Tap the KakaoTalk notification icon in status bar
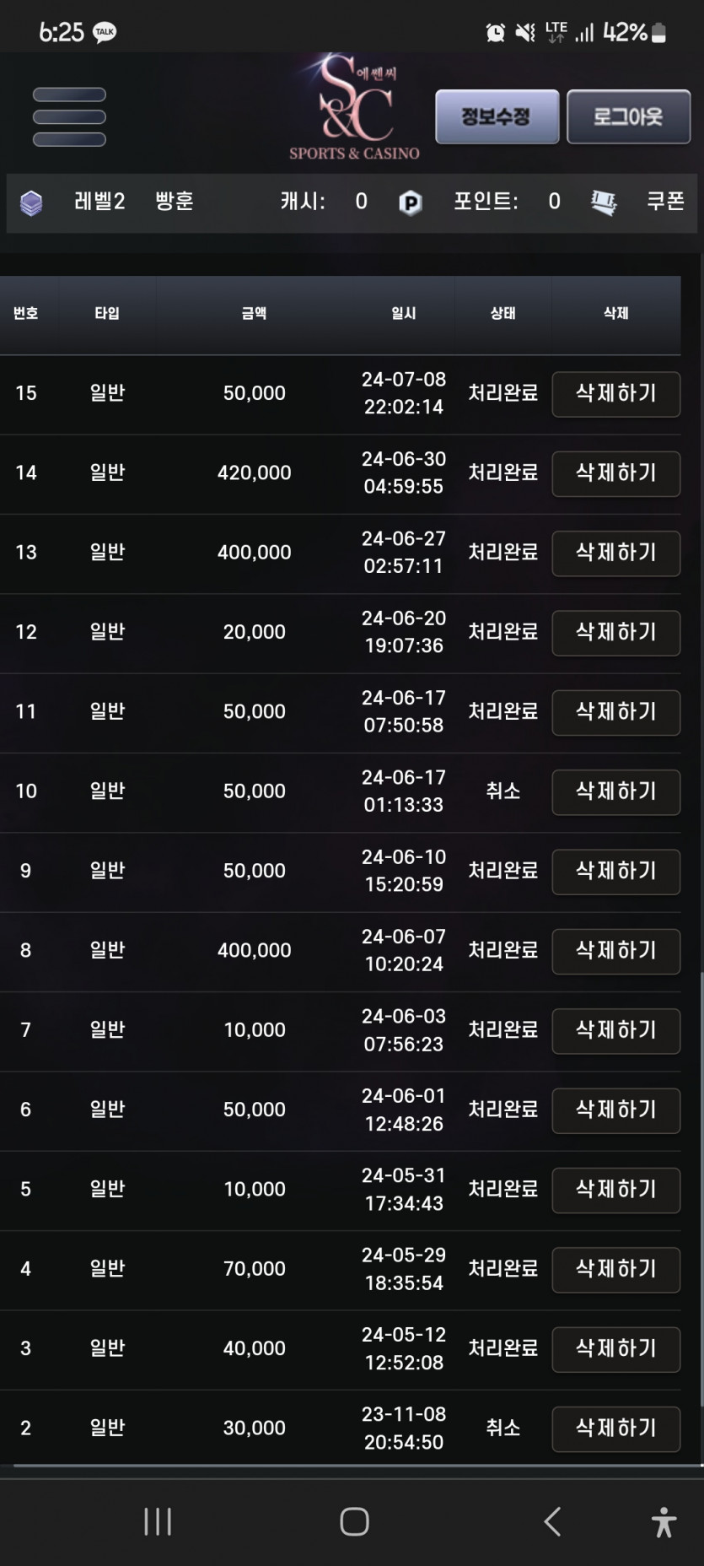 click(105, 33)
